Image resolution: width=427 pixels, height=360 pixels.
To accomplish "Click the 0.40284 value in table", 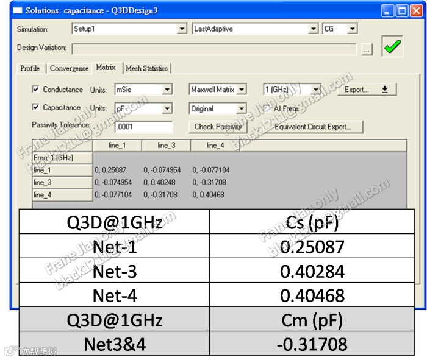I will coord(312,270).
